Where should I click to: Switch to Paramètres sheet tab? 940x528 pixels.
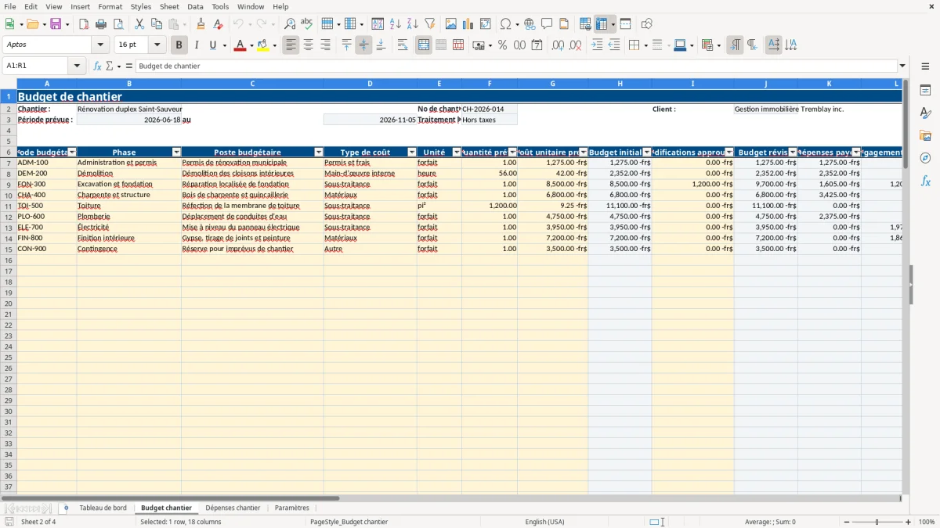(292, 508)
